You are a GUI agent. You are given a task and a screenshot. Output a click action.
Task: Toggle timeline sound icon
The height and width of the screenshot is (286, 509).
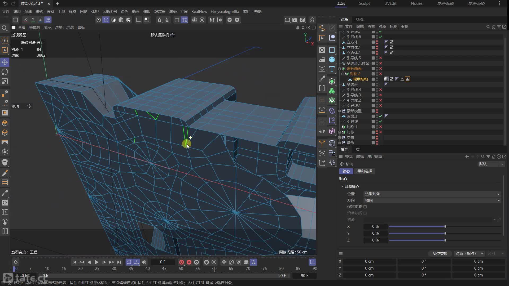(x=144, y=262)
